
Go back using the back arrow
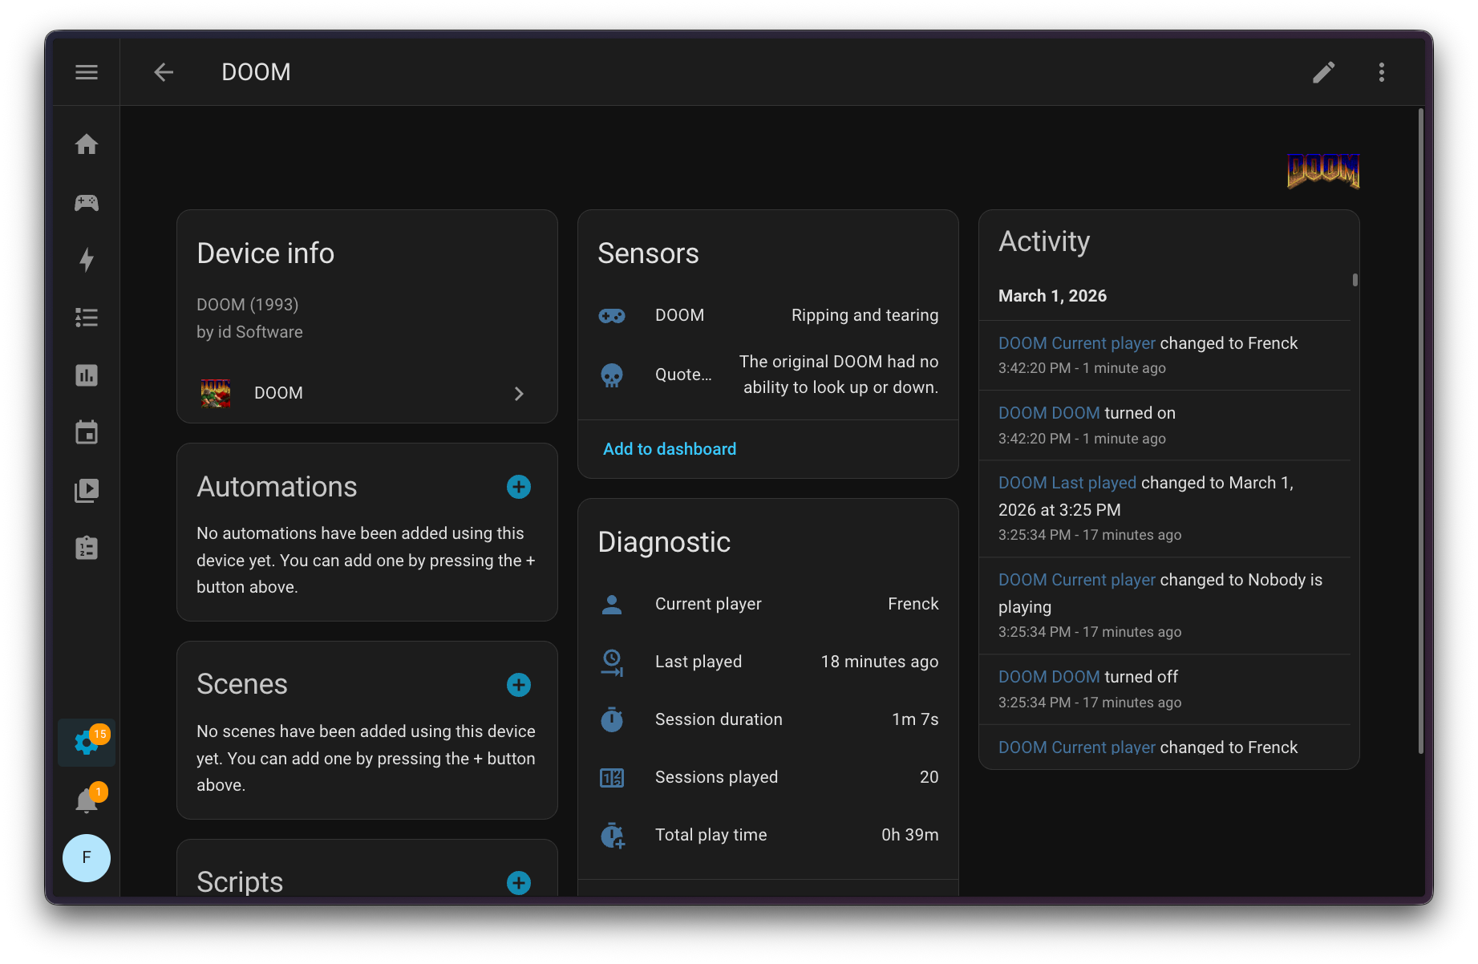(x=164, y=72)
